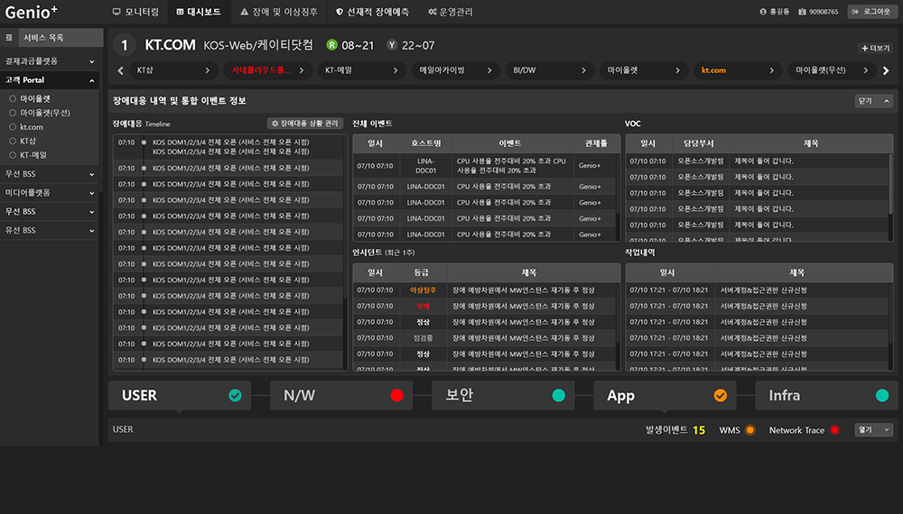903x514 pixels.
Task: Select the 서비스 목록 sidebar tab
Action: (x=61, y=37)
